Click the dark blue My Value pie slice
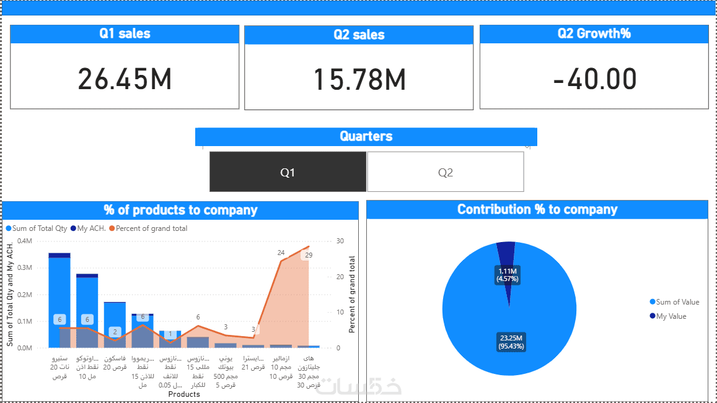This screenshot has height=403, width=717. (507, 256)
